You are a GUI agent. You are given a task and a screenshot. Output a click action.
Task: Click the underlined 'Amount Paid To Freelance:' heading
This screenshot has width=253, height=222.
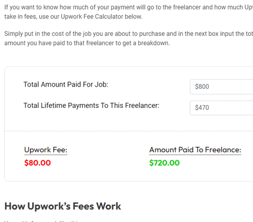click(195, 150)
